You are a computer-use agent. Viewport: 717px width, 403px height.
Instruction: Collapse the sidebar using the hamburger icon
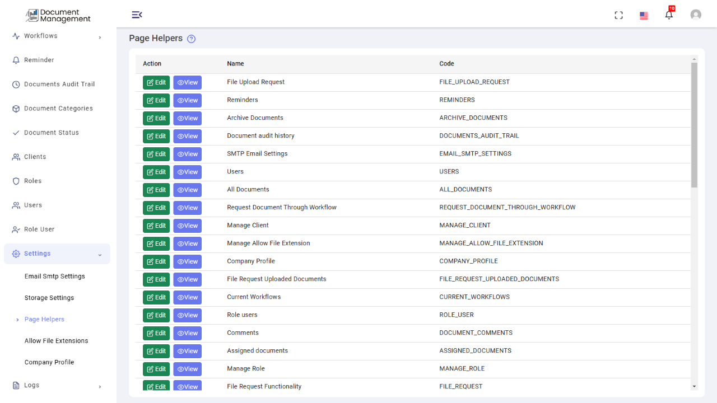[137, 15]
